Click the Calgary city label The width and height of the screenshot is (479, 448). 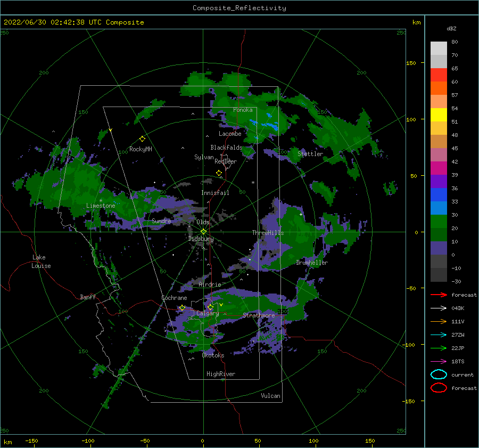click(208, 313)
